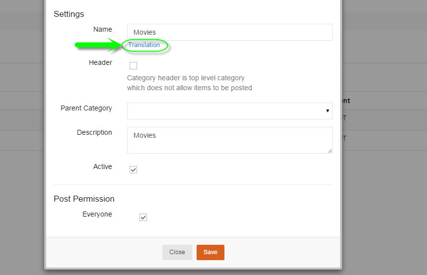Uncheck the Active checkbox
Viewport: 427px width, 275px height.
[x=133, y=170]
